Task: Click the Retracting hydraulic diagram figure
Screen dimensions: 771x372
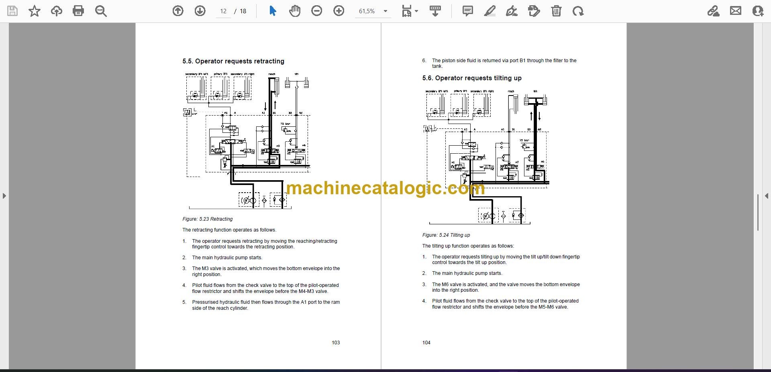Action: tap(247, 140)
